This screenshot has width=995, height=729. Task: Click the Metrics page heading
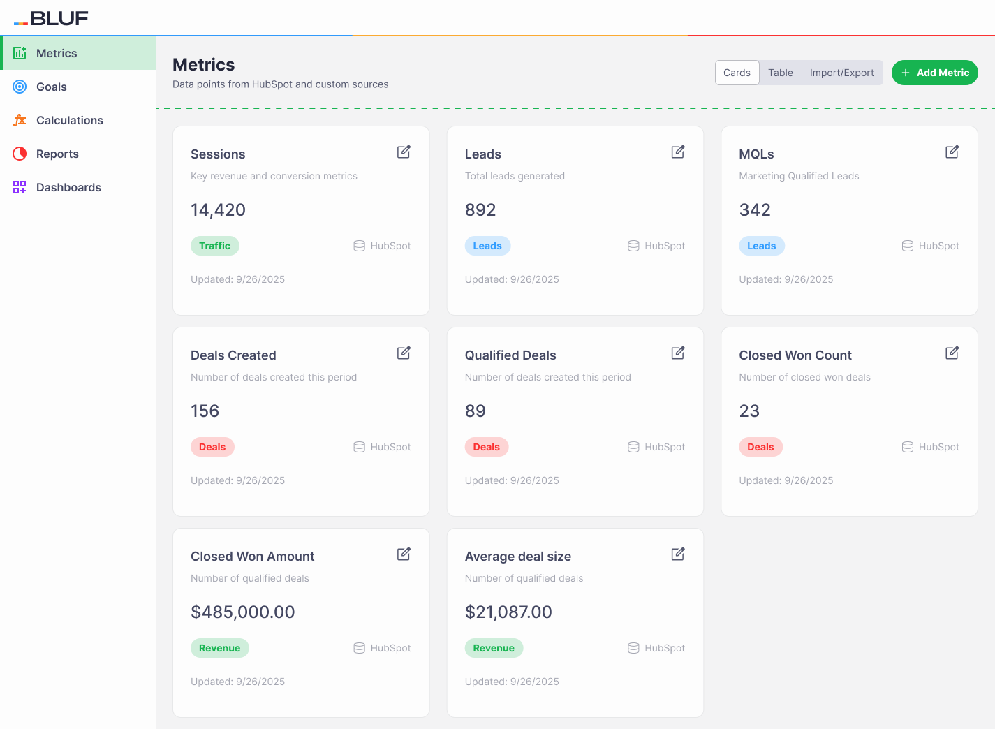204,65
